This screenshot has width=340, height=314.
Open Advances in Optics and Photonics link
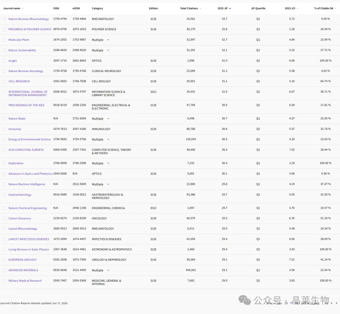point(30,174)
